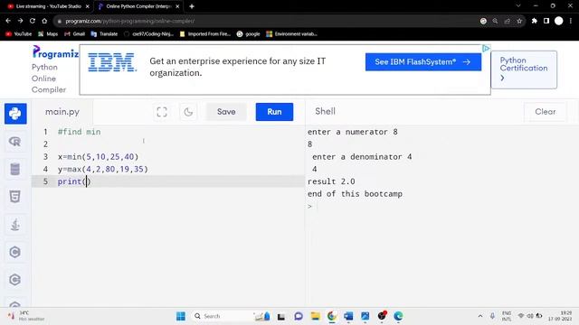Go back in browser history
Viewport: 579px width, 325px height.
click(8, 21)
